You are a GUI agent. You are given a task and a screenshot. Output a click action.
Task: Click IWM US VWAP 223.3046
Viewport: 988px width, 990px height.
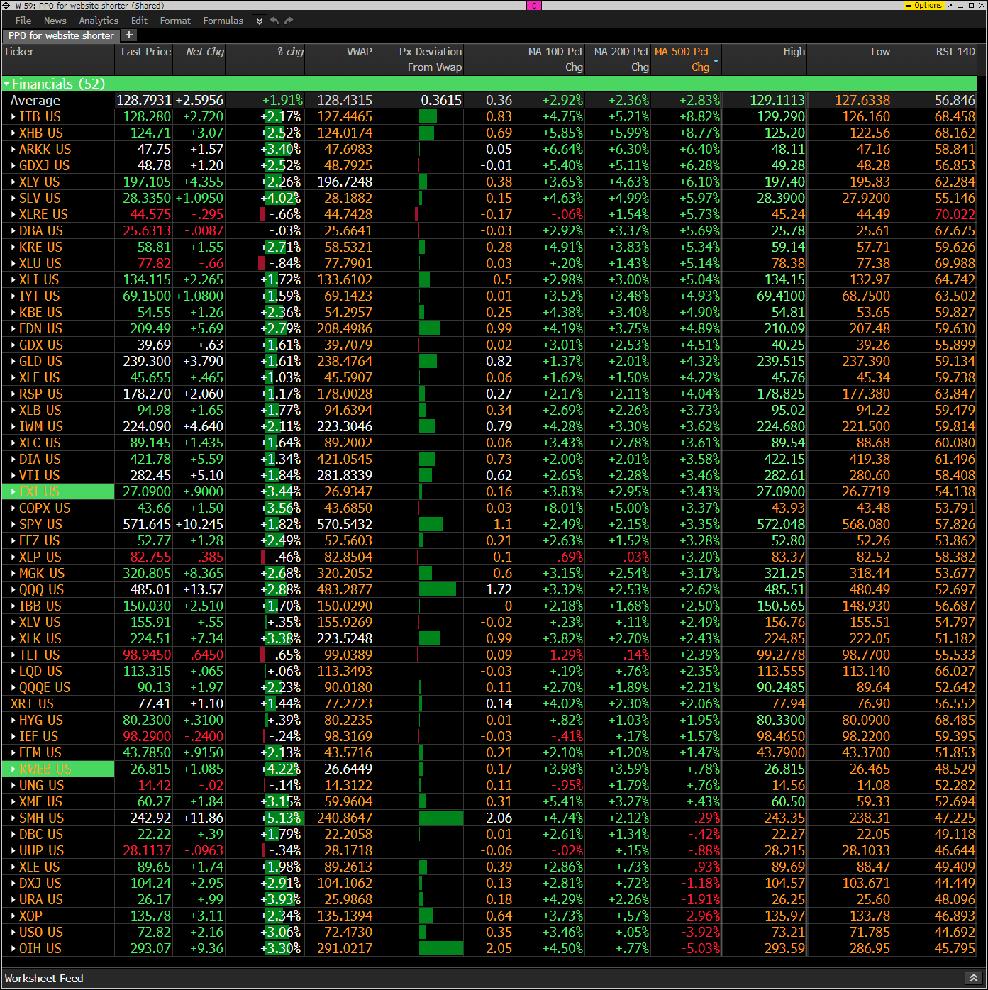(x=344, y=426)
